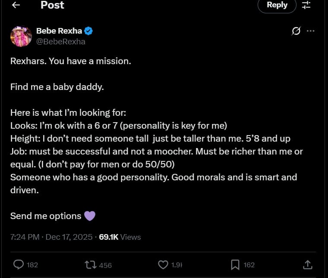
Task: Click the "Rexhars. You have a mission." text
Action: (70, 61)
